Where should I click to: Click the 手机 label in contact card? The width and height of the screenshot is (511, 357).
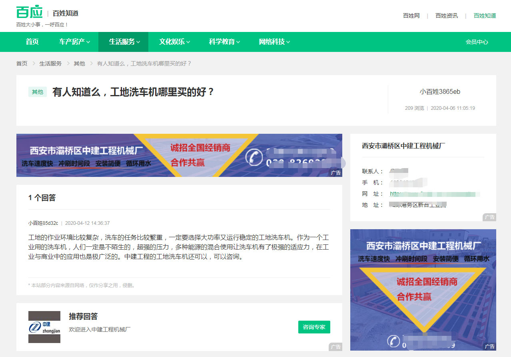click(x=373, y=182)
